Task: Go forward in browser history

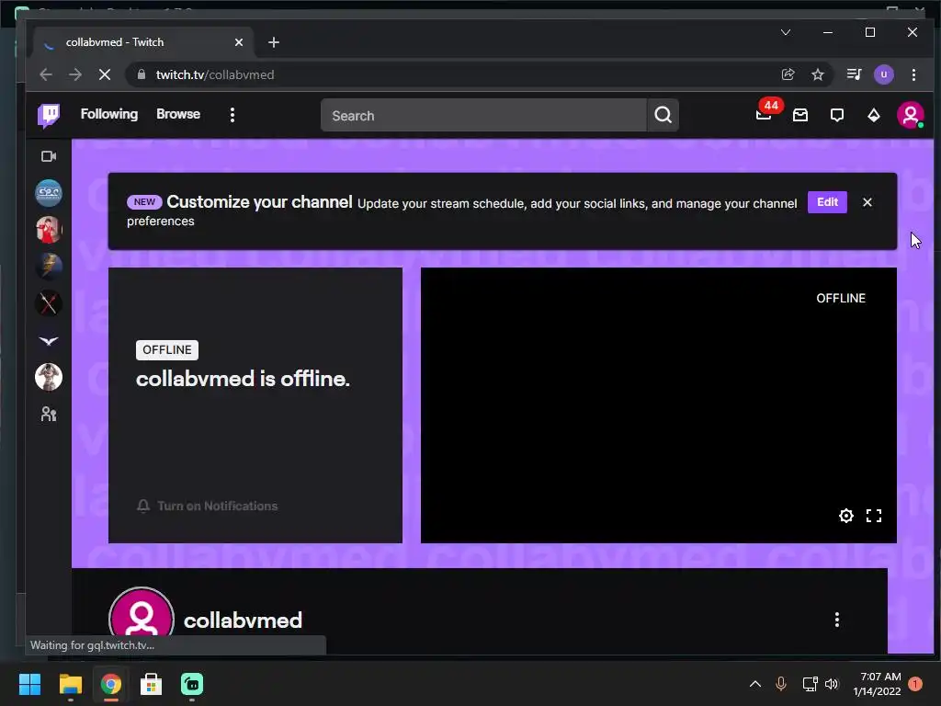Action: coord(75,74)
